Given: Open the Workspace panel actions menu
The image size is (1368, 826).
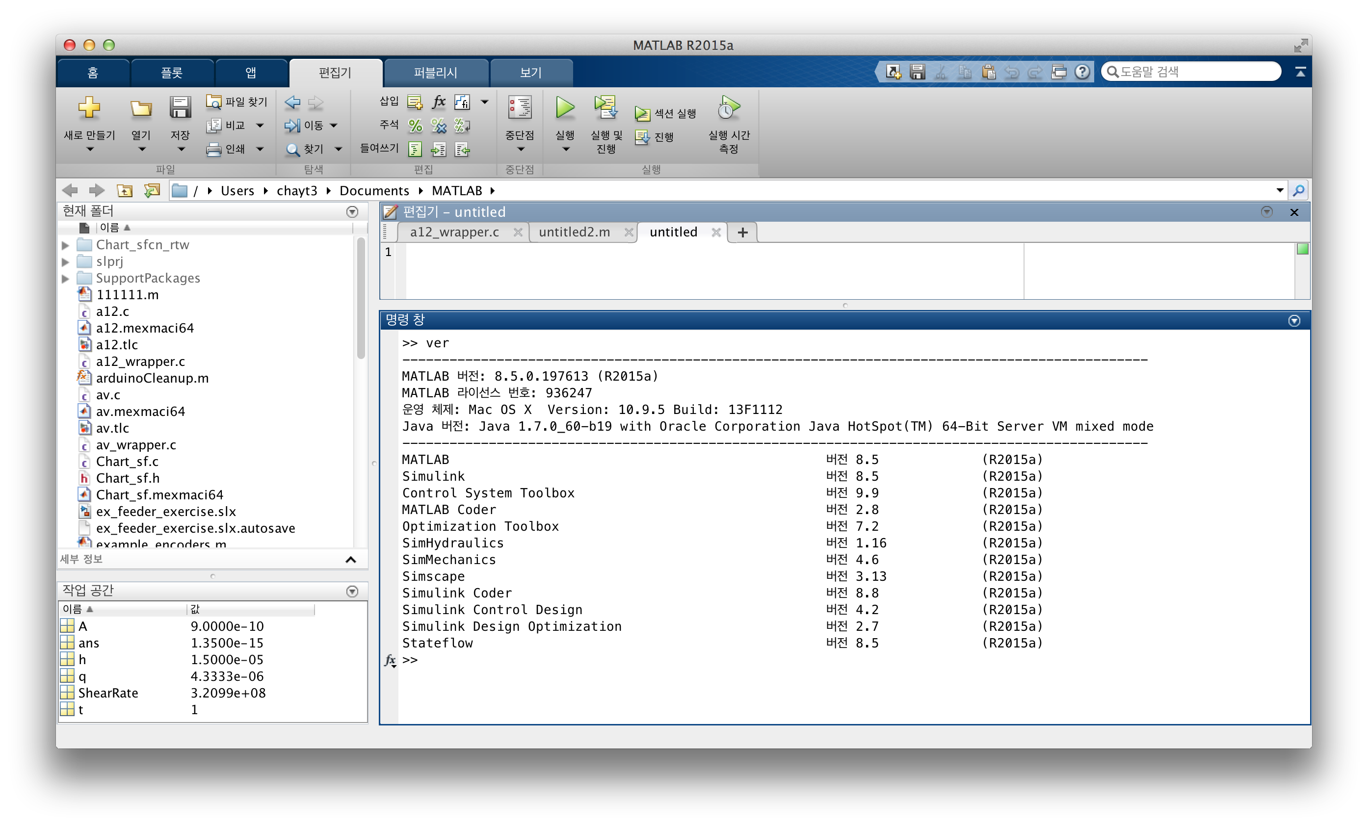Looking at the screenshot, I should click(352, 591).
